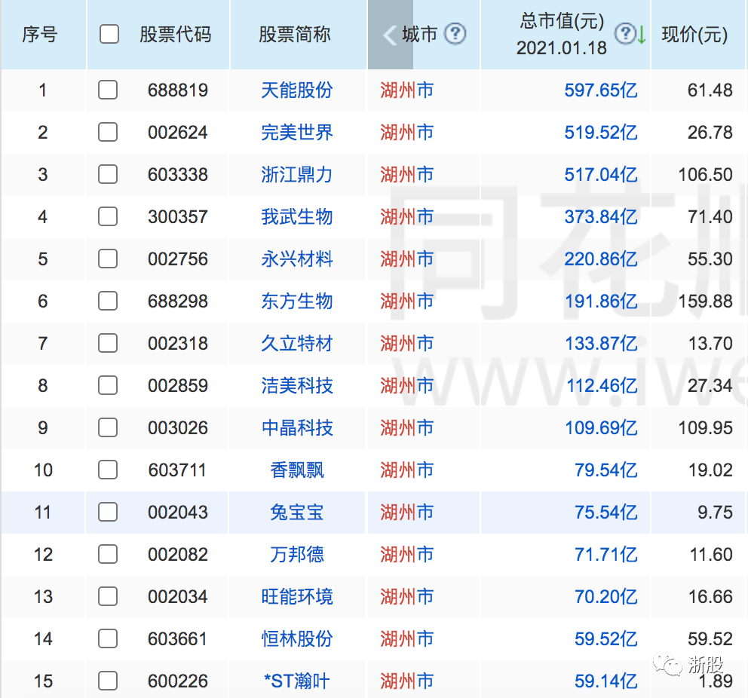Open the 我武生物 stock link
Screen dimensions: 748x698
click(x=297, y=217)
